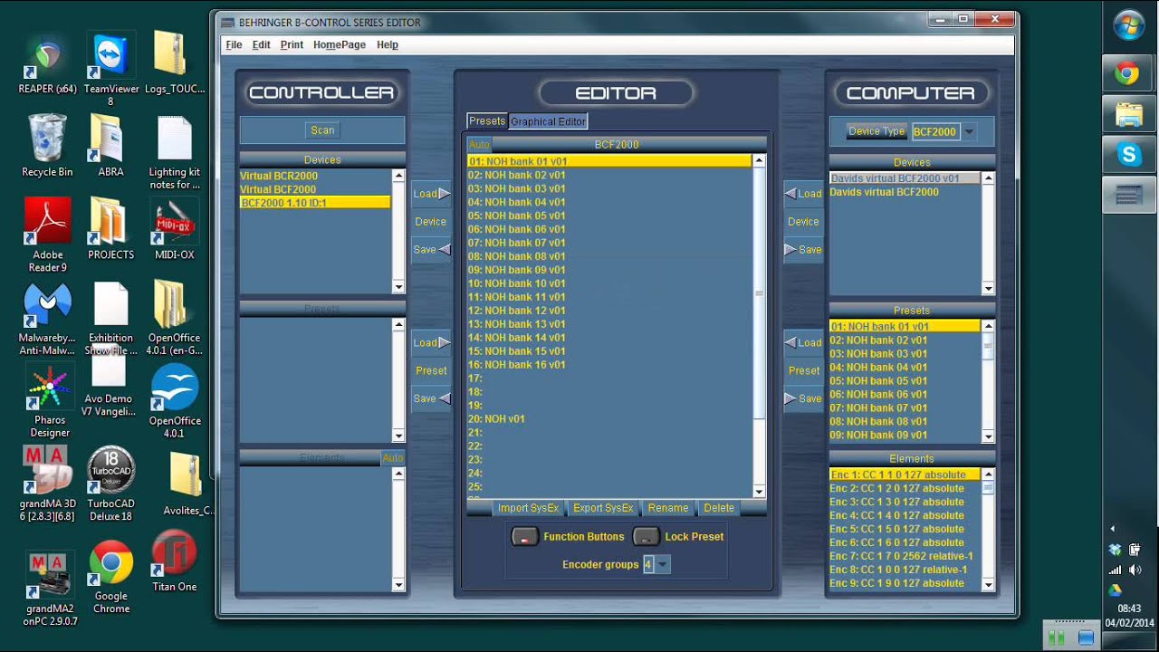Screen dimensions: 1159x652
Task: Click the Scan button in Controller panel
Action: tap(322, 130)
